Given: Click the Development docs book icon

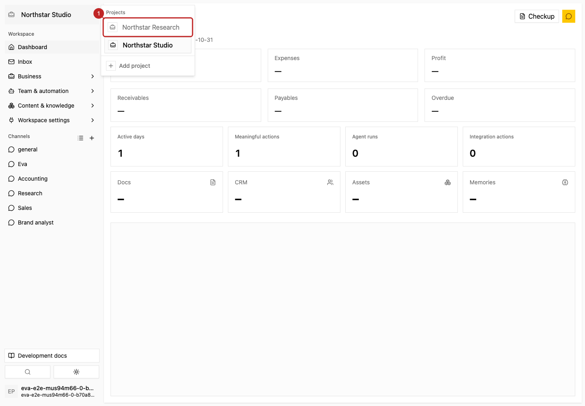Looking at the screenshot, I should [11, 356].
